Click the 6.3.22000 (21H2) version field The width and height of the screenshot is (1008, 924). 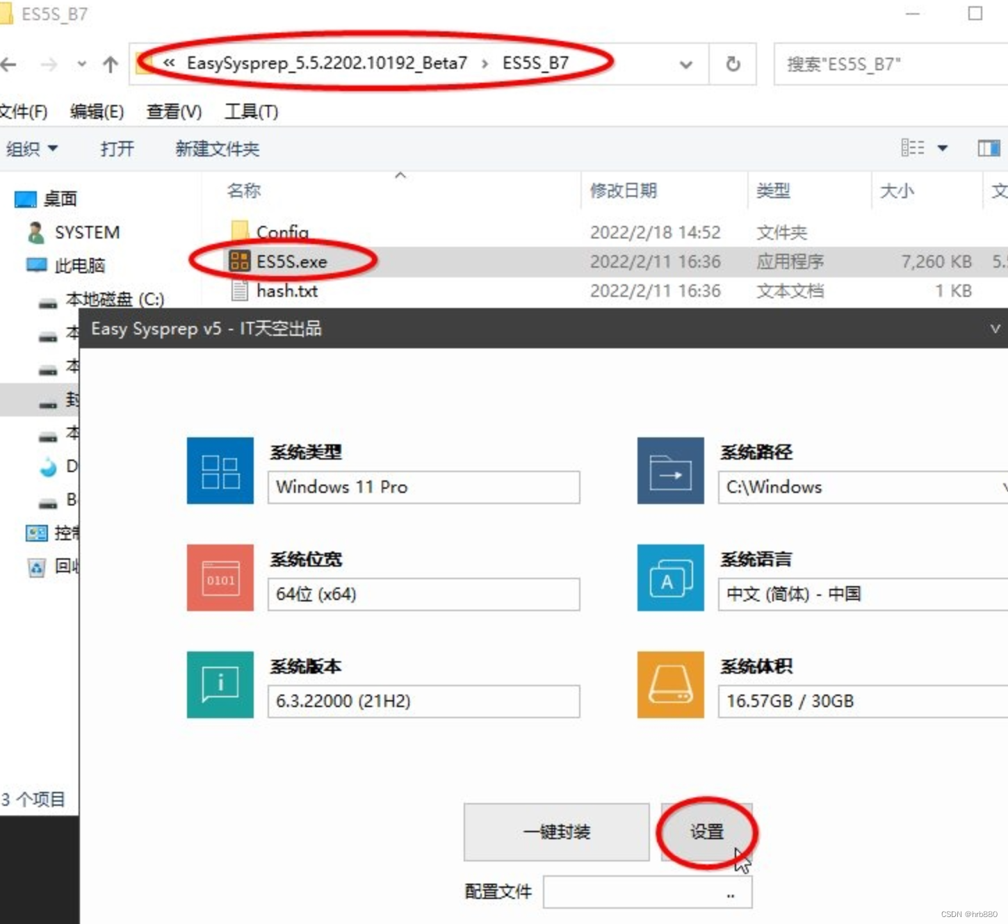point(423,702)
